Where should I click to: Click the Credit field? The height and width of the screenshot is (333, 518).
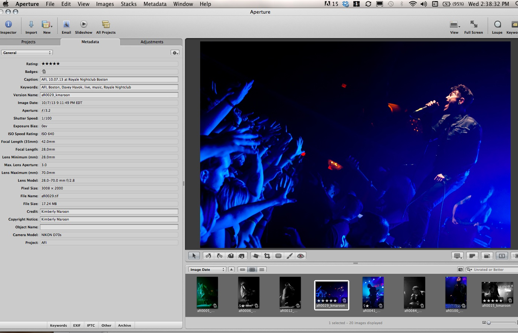109,211
